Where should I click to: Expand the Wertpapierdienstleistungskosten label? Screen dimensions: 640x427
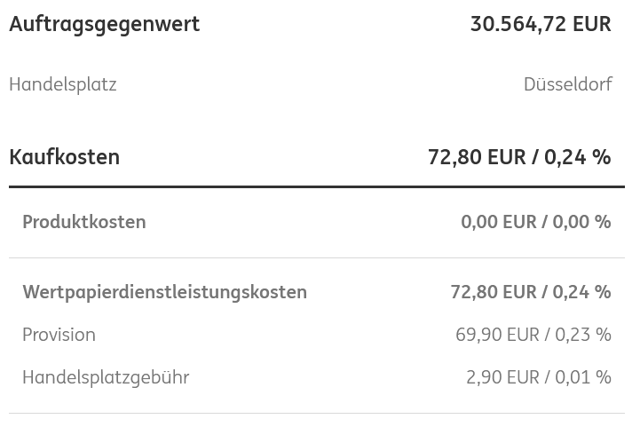click(164, 292)
